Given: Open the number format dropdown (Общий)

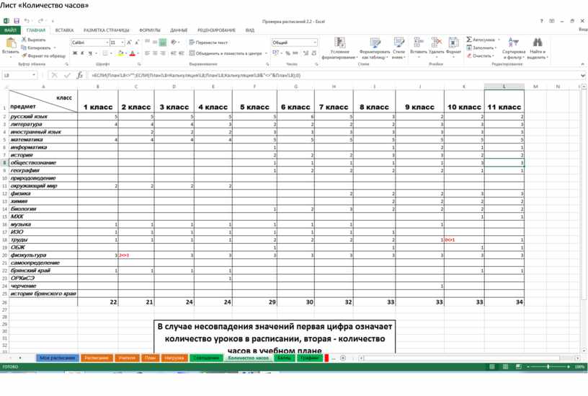Looking at the screenshot, I should (x=315, y=43).
